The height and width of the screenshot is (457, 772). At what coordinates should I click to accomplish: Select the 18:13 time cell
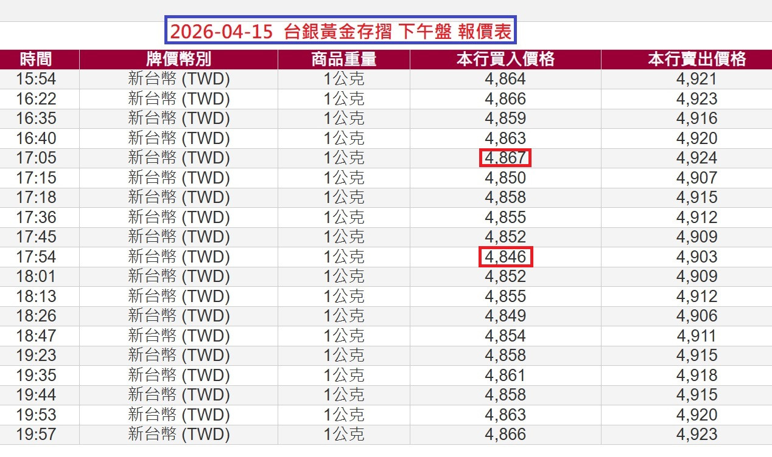tap(36, 297)
